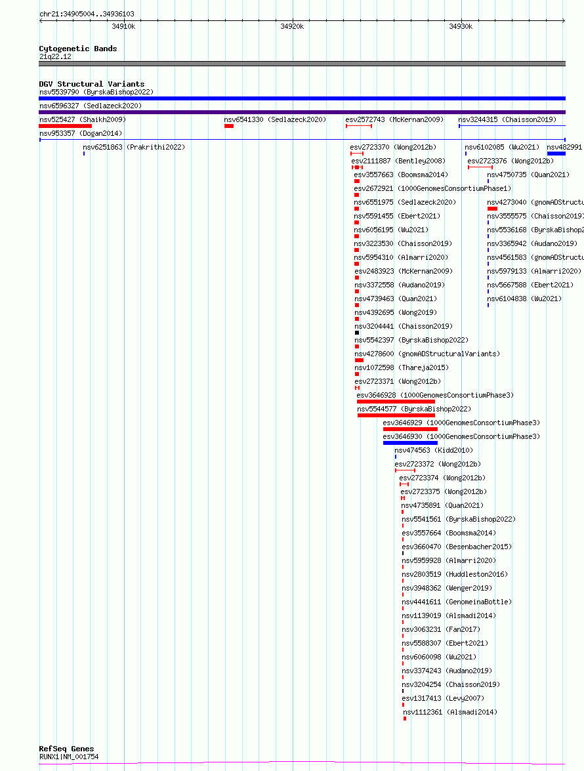This screenshot has height=771, width=584.
Task: Open nsv3244315 (Chaisson2019) variant
Action: (507, 119)
